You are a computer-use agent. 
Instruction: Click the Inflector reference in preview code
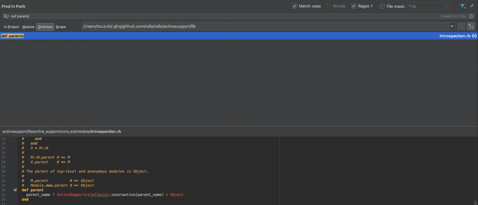(99, 195)
